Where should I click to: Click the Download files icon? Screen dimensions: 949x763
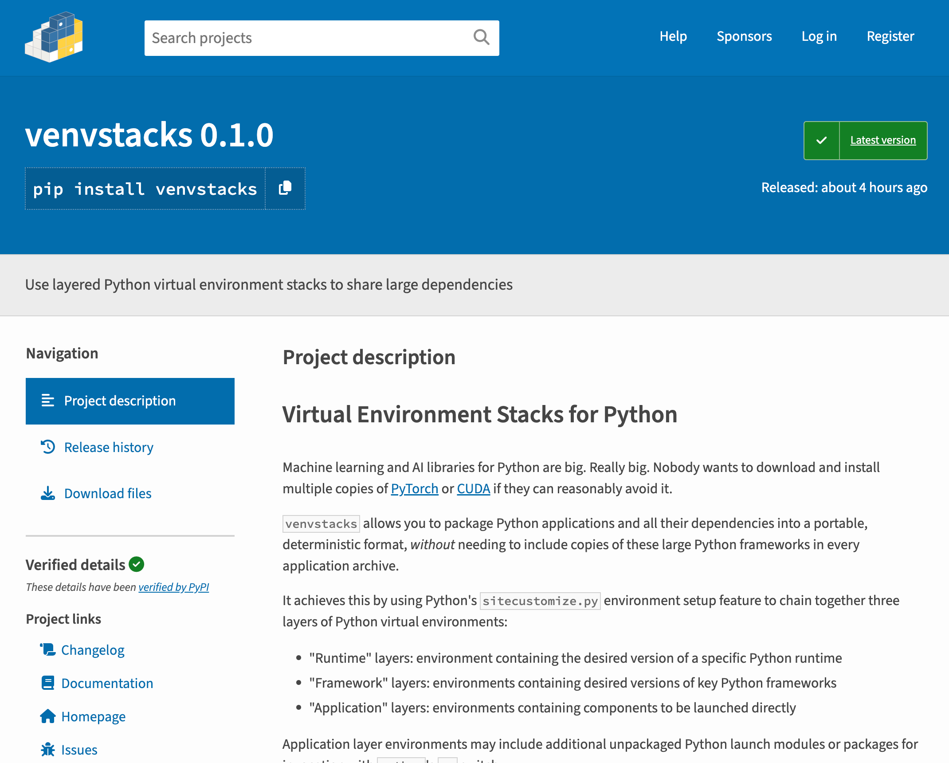click(x=48, y=493)
